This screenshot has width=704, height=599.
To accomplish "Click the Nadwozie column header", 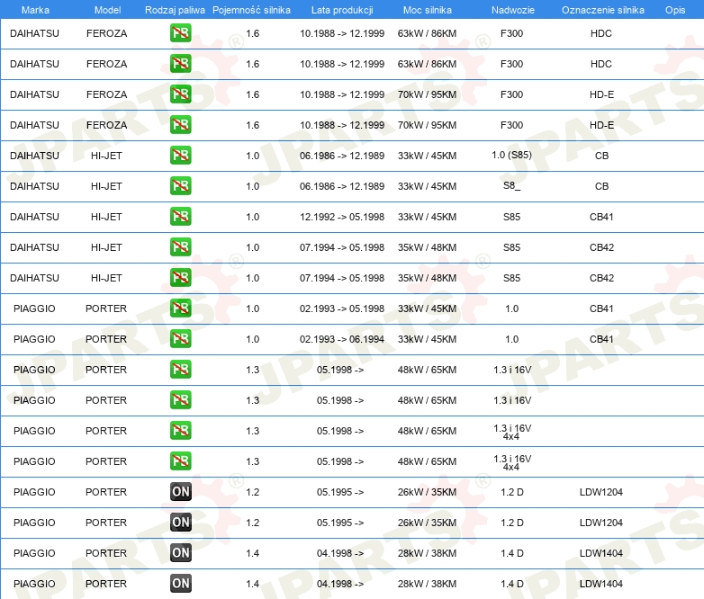I will (x=511, y=9).
